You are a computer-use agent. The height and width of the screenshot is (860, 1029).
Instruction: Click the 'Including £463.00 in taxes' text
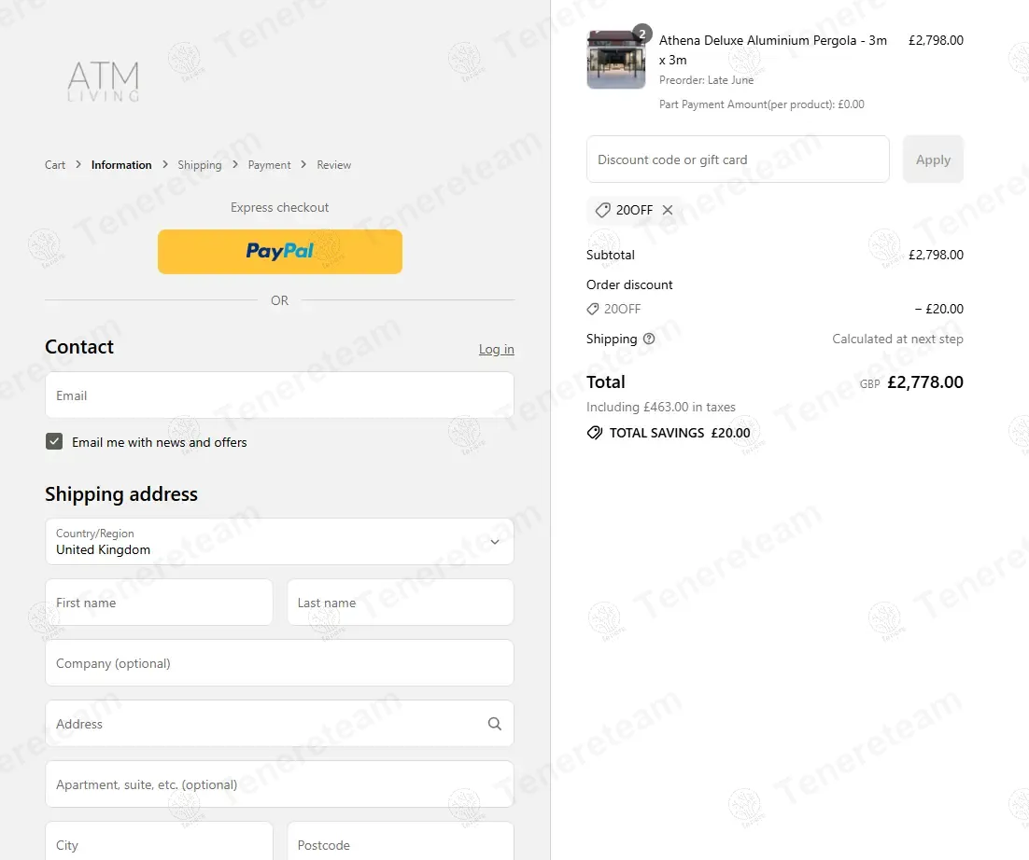point(661,407)
